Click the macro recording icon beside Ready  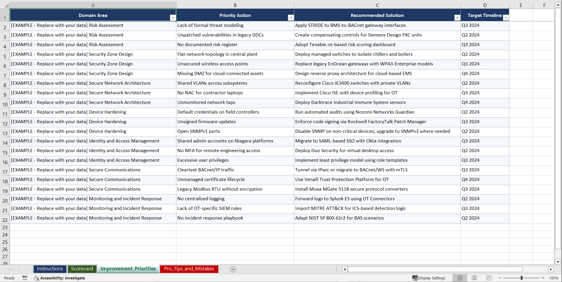point(25,278)
